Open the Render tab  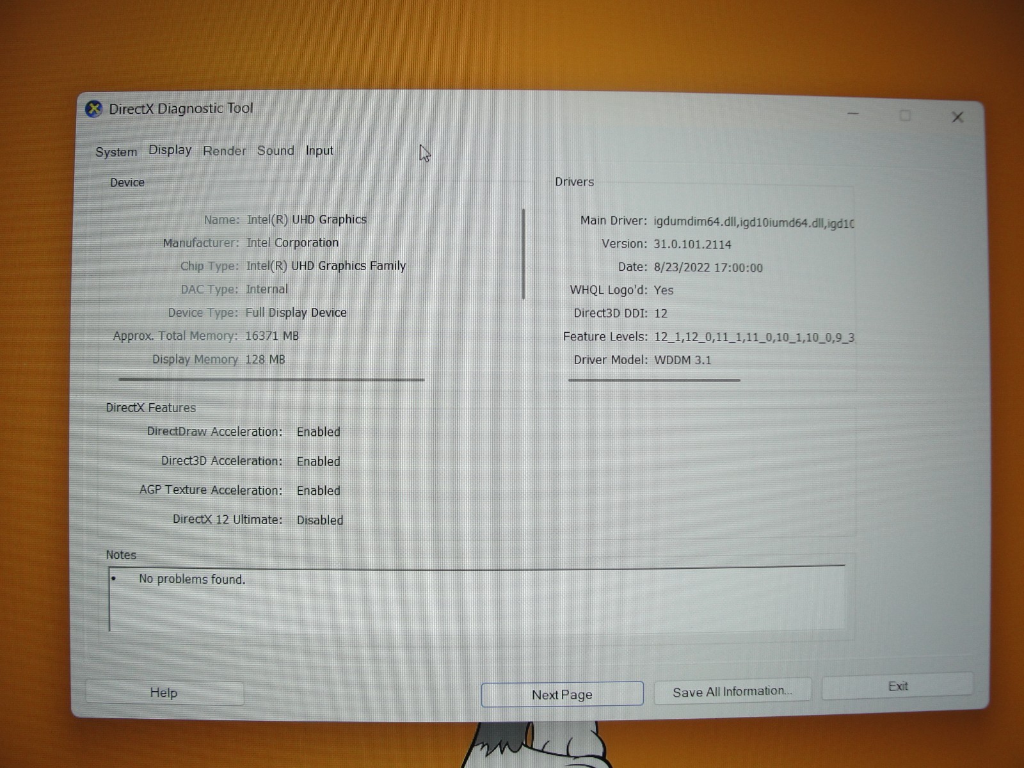click(224, 151)
